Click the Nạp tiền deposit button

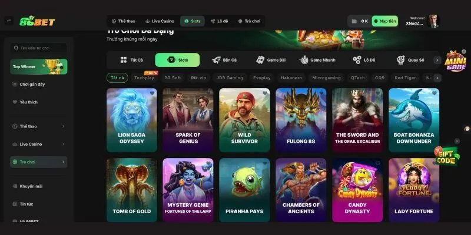point(385,21)
